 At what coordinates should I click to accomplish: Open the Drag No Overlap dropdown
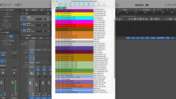[x=147, y=10]
